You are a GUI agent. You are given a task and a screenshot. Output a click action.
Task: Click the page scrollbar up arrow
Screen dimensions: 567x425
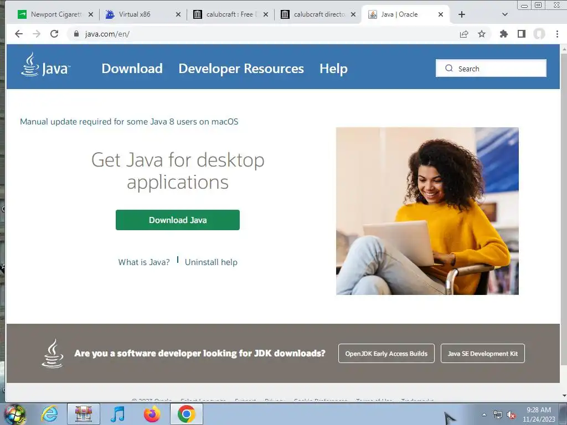tap(564, 49)
